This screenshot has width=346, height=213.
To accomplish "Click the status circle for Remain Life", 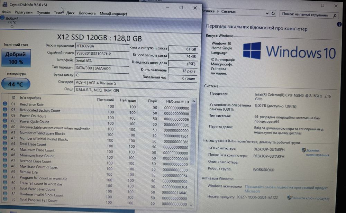I will coord(5,171).
